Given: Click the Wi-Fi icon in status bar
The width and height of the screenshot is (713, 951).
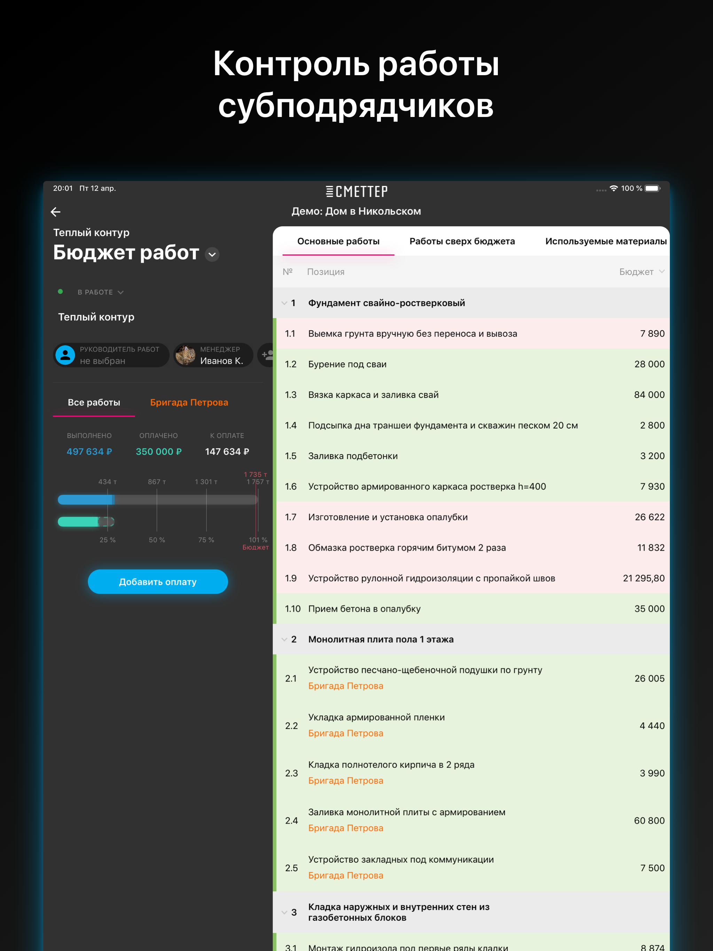Looking at the screenshot, I should [x=614, y=188].
